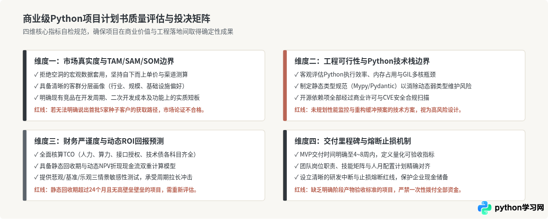This screenshot has height=219, width=548.
Task: Select heading 维度二：工程可行性与Python技术栈边界
Action: (362, 61)
